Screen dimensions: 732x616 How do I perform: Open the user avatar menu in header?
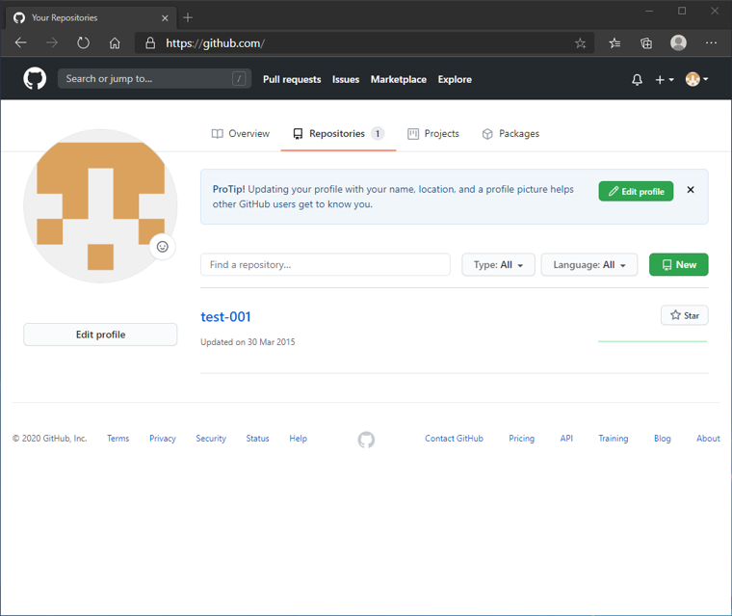[696, 79]
